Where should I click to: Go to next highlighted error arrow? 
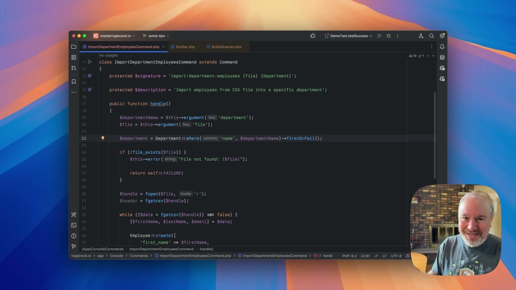click(x=433, y=56)
